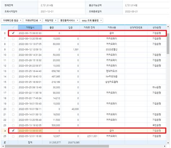Click the 상대은행 column header
Viewport: 171px width, 148px height.
tap(157, 27)
